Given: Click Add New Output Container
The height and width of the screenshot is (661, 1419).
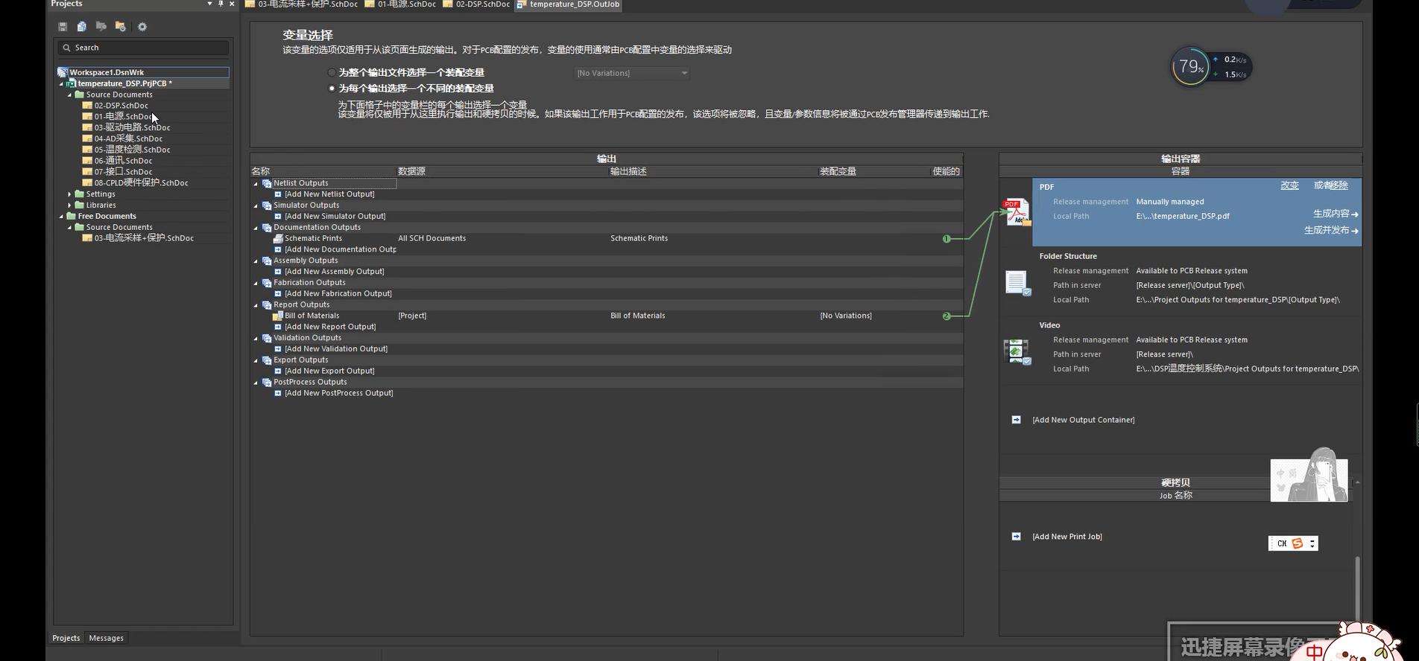Looking at the screenshot, I should coord(1083,420).
